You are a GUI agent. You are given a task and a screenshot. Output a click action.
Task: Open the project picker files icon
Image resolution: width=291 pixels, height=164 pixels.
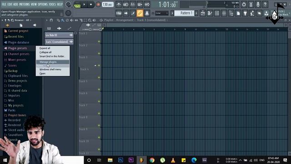point(238,13)
